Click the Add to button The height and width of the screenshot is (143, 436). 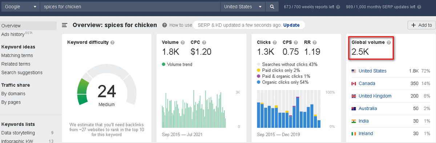tap(421, 25)
